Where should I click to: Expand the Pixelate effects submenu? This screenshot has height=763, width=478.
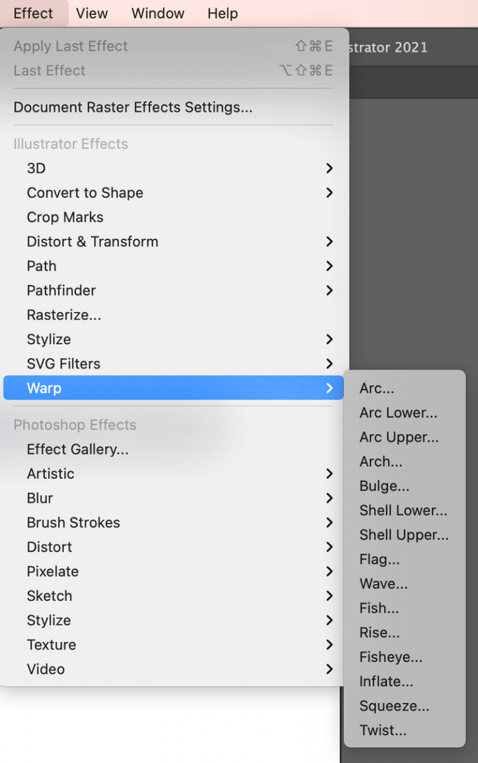click(52, 571)
